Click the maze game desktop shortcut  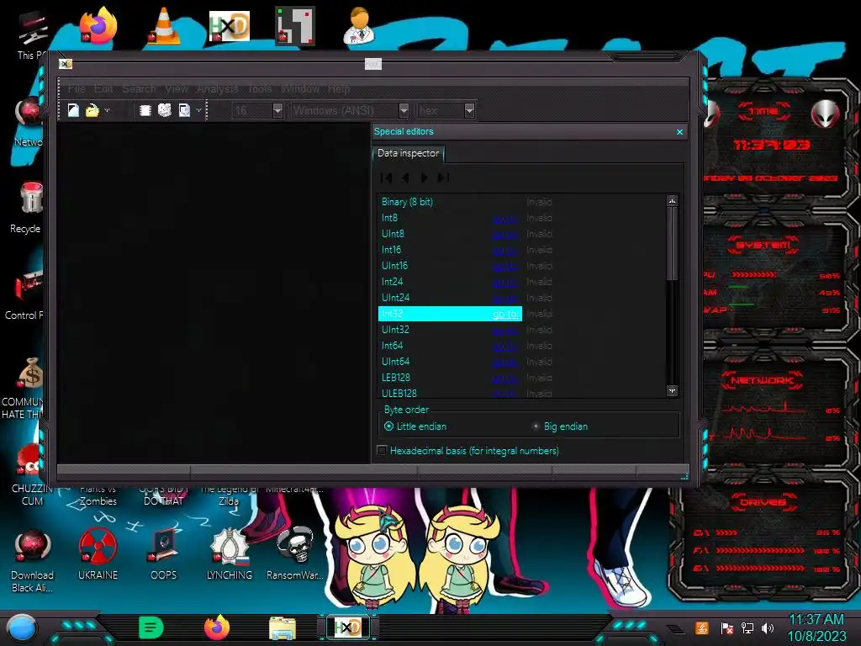pyautogui.click(x=295, y=25)
